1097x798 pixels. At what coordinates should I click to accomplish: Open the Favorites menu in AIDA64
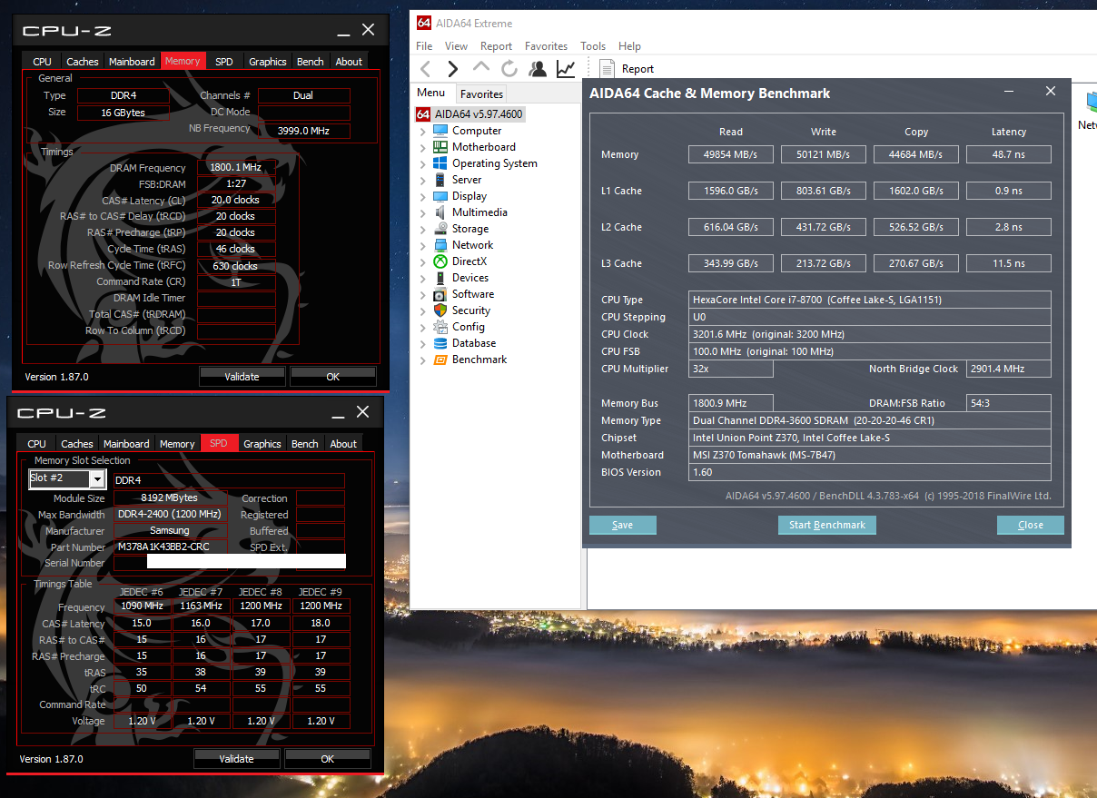point(547,46)
